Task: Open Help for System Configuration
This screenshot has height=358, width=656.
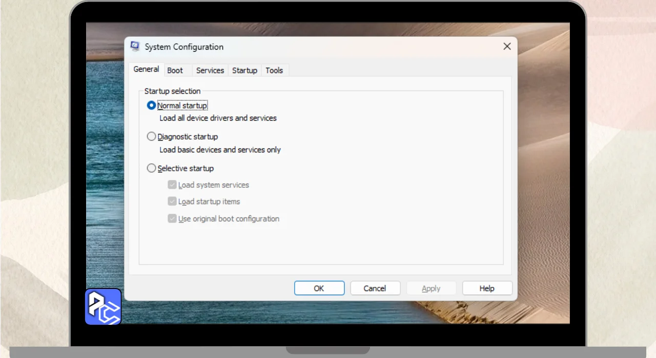Action: [x=487, y=288]
